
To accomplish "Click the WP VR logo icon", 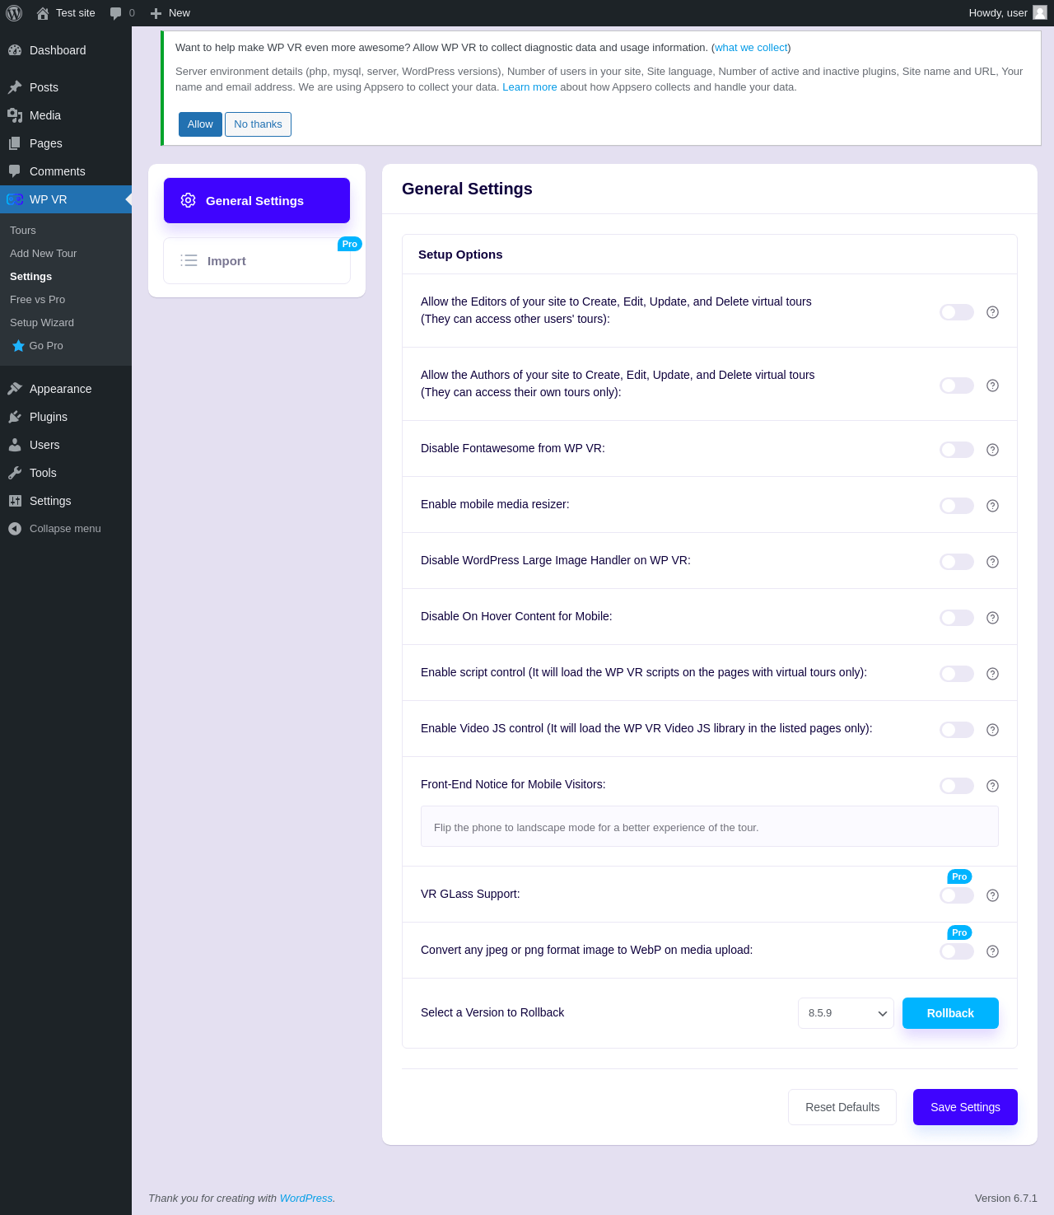I will click(15, 199).
